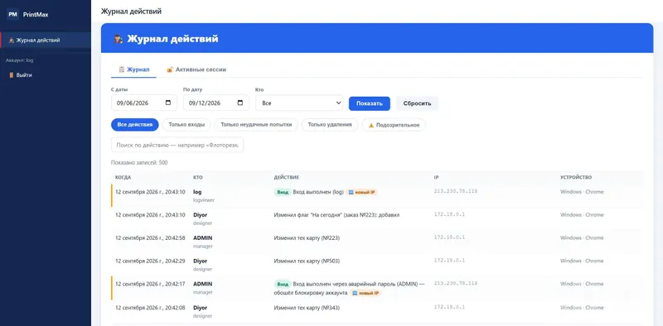The image size is (663, 326).
Task: Open the calendar picker for По дату
Action: (x=240, y=103)
